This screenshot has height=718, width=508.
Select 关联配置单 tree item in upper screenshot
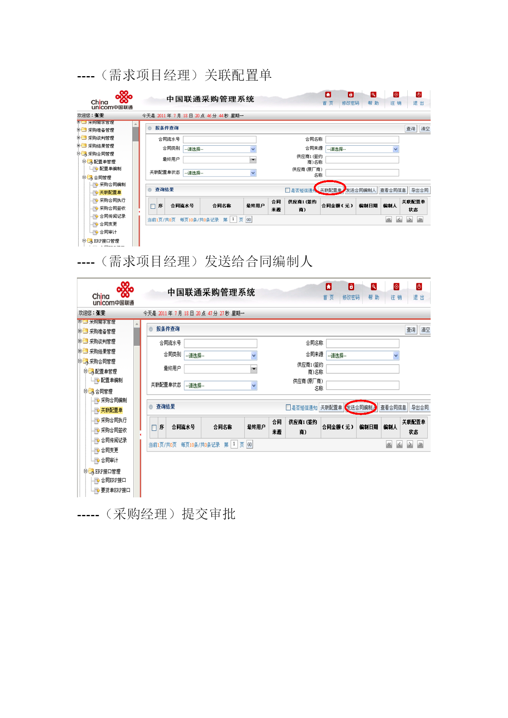point(110,192)
